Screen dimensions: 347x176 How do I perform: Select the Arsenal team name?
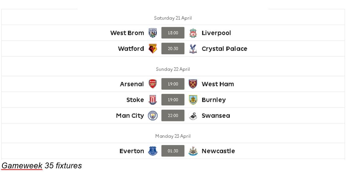point(132,84)
